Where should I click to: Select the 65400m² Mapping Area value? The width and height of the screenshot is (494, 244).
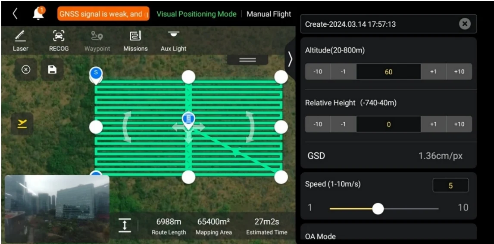214,222
